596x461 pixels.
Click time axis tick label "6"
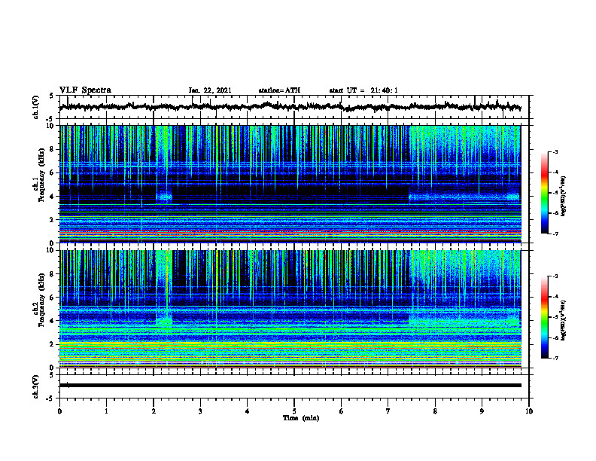pyautogui.click(x=342, y=411)
